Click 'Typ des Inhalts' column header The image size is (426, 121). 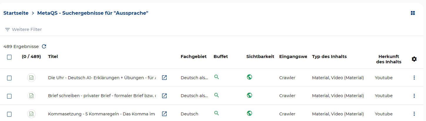coord(329,57)
